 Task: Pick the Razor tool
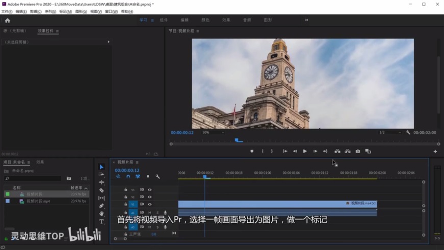[102, 190]
